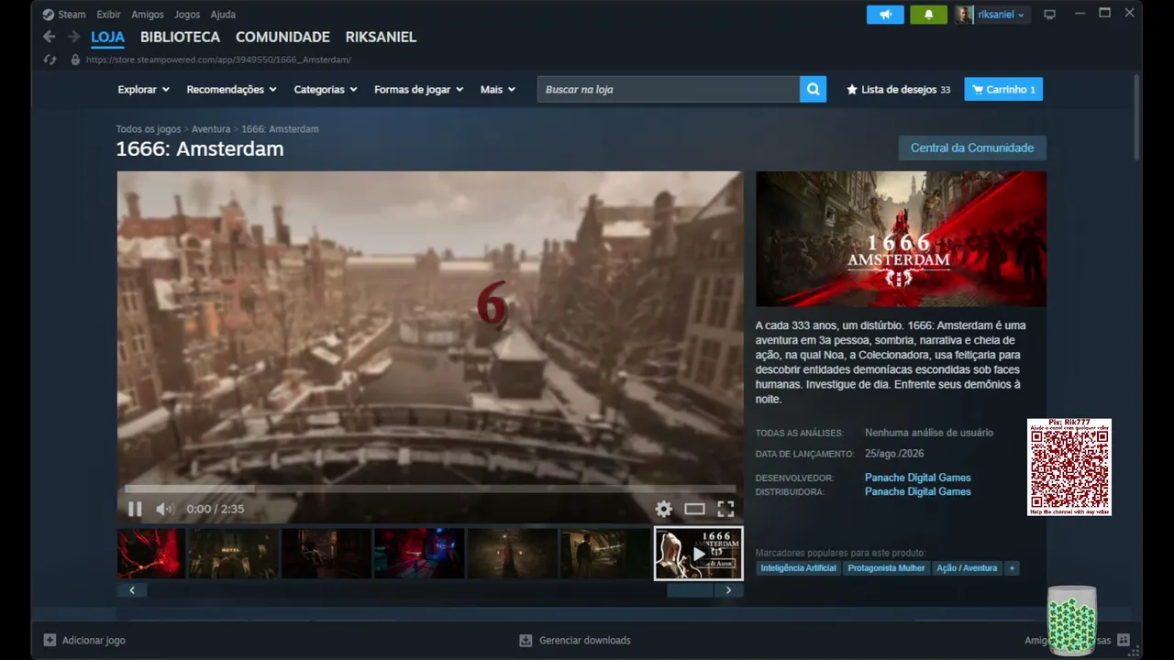This screenshot has width=1174, height=660.
Task: Click the download icon beside Gerenciar downloads
Action: point(526,640)
